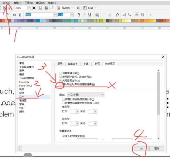Click the full-screen preview icon
Screen dimensions: 170x165
34,8
